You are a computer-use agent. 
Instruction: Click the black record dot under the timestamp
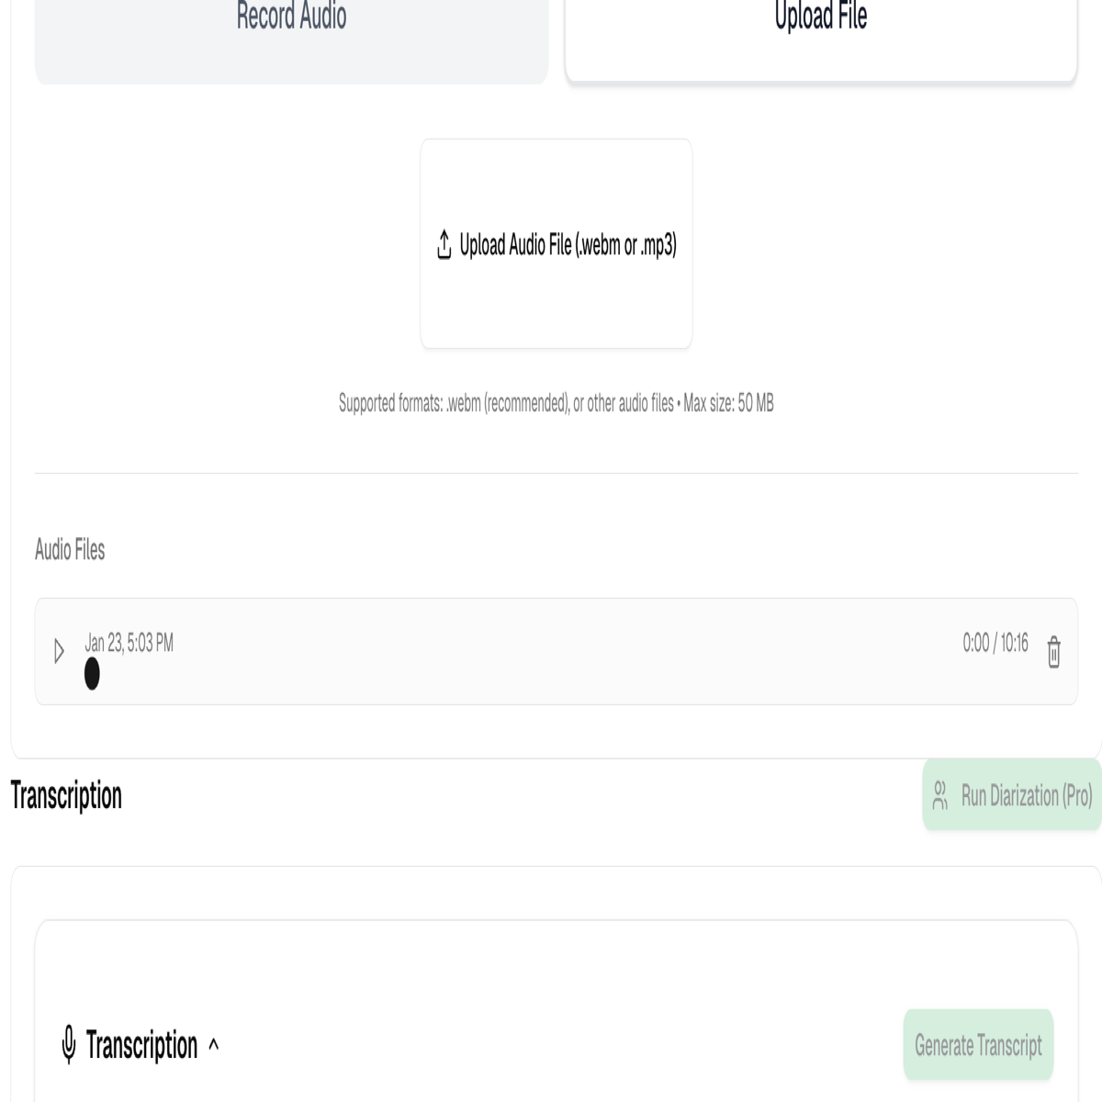pos(92,674)
